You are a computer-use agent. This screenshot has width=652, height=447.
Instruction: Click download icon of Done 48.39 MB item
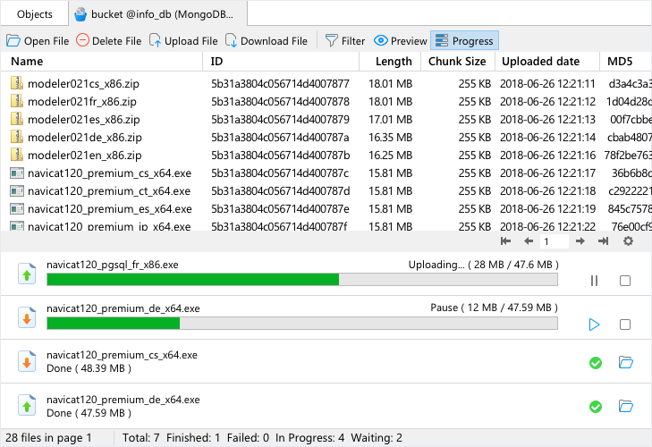click(x=27, y=361)
